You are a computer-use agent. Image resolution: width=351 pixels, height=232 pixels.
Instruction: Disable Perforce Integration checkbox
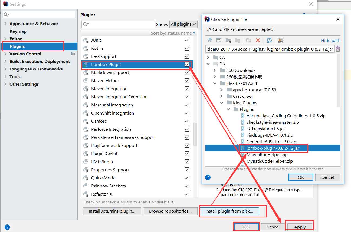coord(187,129)
